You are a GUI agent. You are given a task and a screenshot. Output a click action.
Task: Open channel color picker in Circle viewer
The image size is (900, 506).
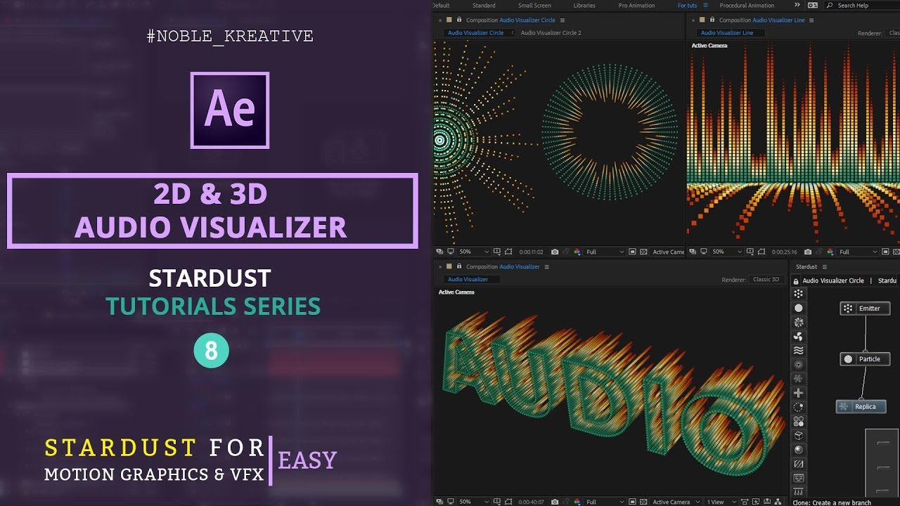577,252
